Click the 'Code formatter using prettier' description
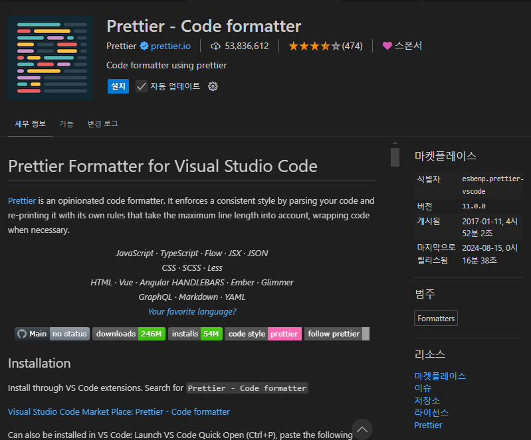The height and width of the screenshot is (440, 531). pos(167,65)
